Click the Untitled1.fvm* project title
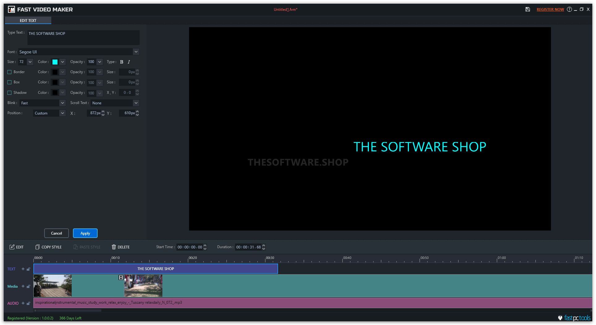596x325 pixels. click(285, 10)
